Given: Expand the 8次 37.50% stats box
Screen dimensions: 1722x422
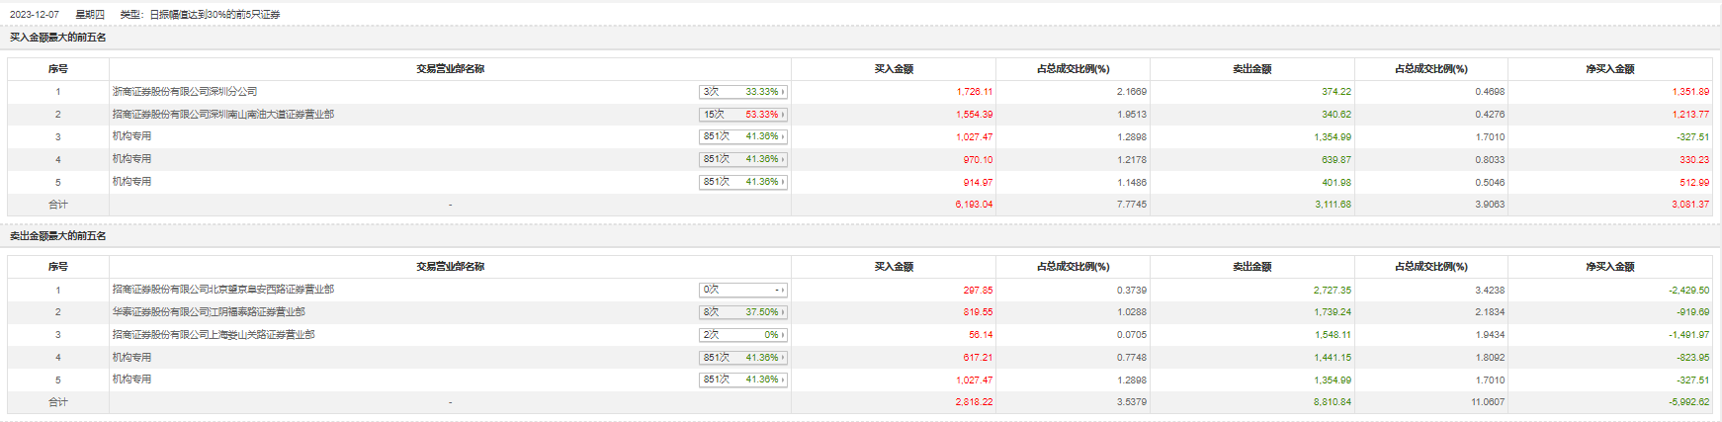Looking at the screenshot, I should pyautogui.click(x=742, y=312).
